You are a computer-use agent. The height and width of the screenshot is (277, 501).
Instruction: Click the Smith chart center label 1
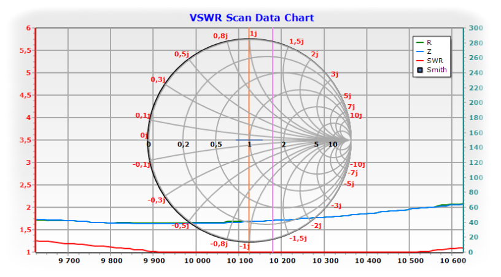click(249, 145)
